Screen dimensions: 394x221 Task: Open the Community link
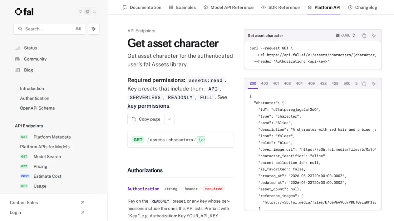[35, 59]
